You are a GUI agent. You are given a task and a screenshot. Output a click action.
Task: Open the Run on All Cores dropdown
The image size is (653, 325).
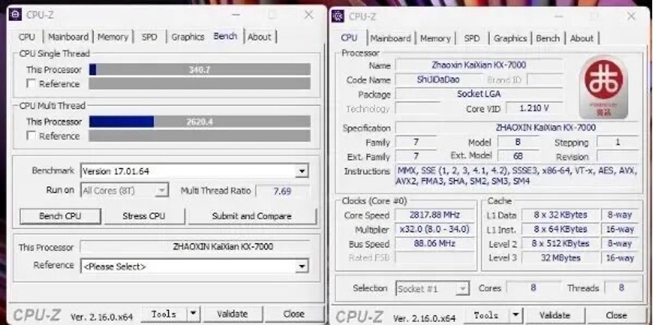point(161,190)
